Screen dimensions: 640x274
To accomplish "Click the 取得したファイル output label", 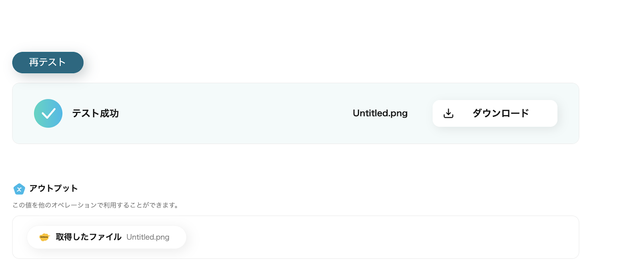I will click(88, 237).
